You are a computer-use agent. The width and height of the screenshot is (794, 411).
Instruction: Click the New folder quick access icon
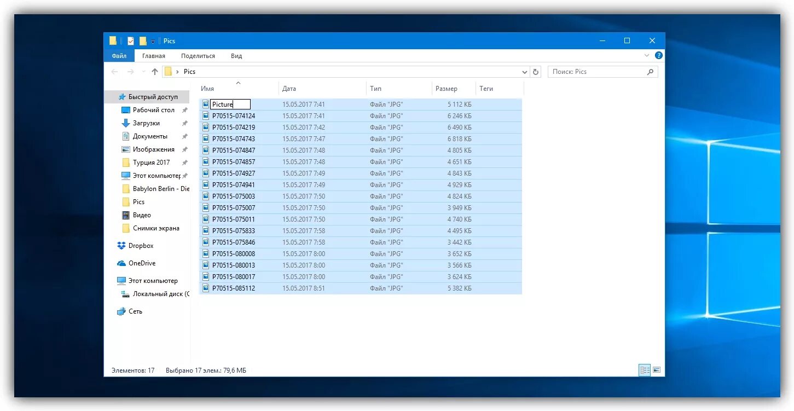[x=143, y=40]
